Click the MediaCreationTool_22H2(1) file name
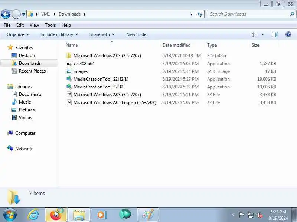Image resolution: width=297 pixels, height=222 pixels. [x=101, y=79]
